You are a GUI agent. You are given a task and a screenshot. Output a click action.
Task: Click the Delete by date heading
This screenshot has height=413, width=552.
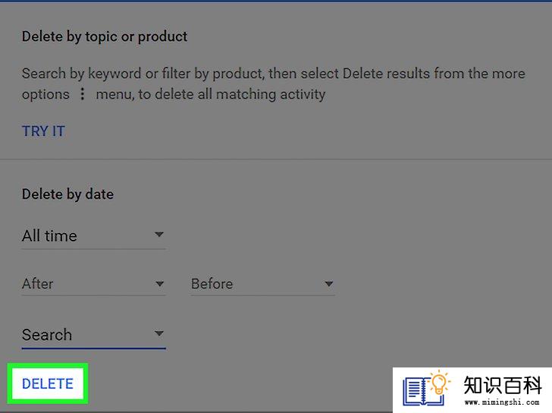click(67, 194)
